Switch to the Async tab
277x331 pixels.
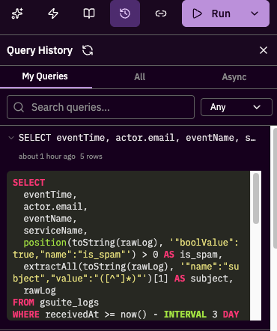point(234,77)
